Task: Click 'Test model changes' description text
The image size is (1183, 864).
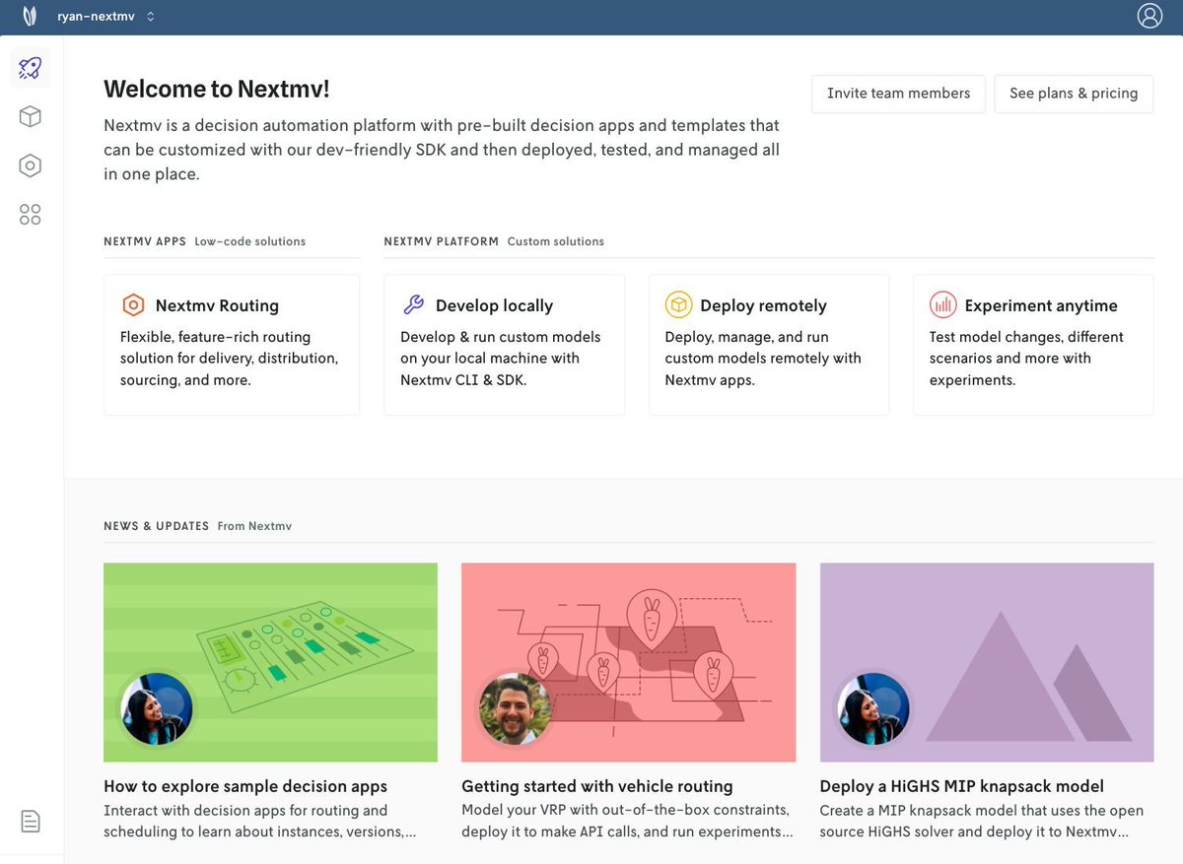Action: 1026,359
